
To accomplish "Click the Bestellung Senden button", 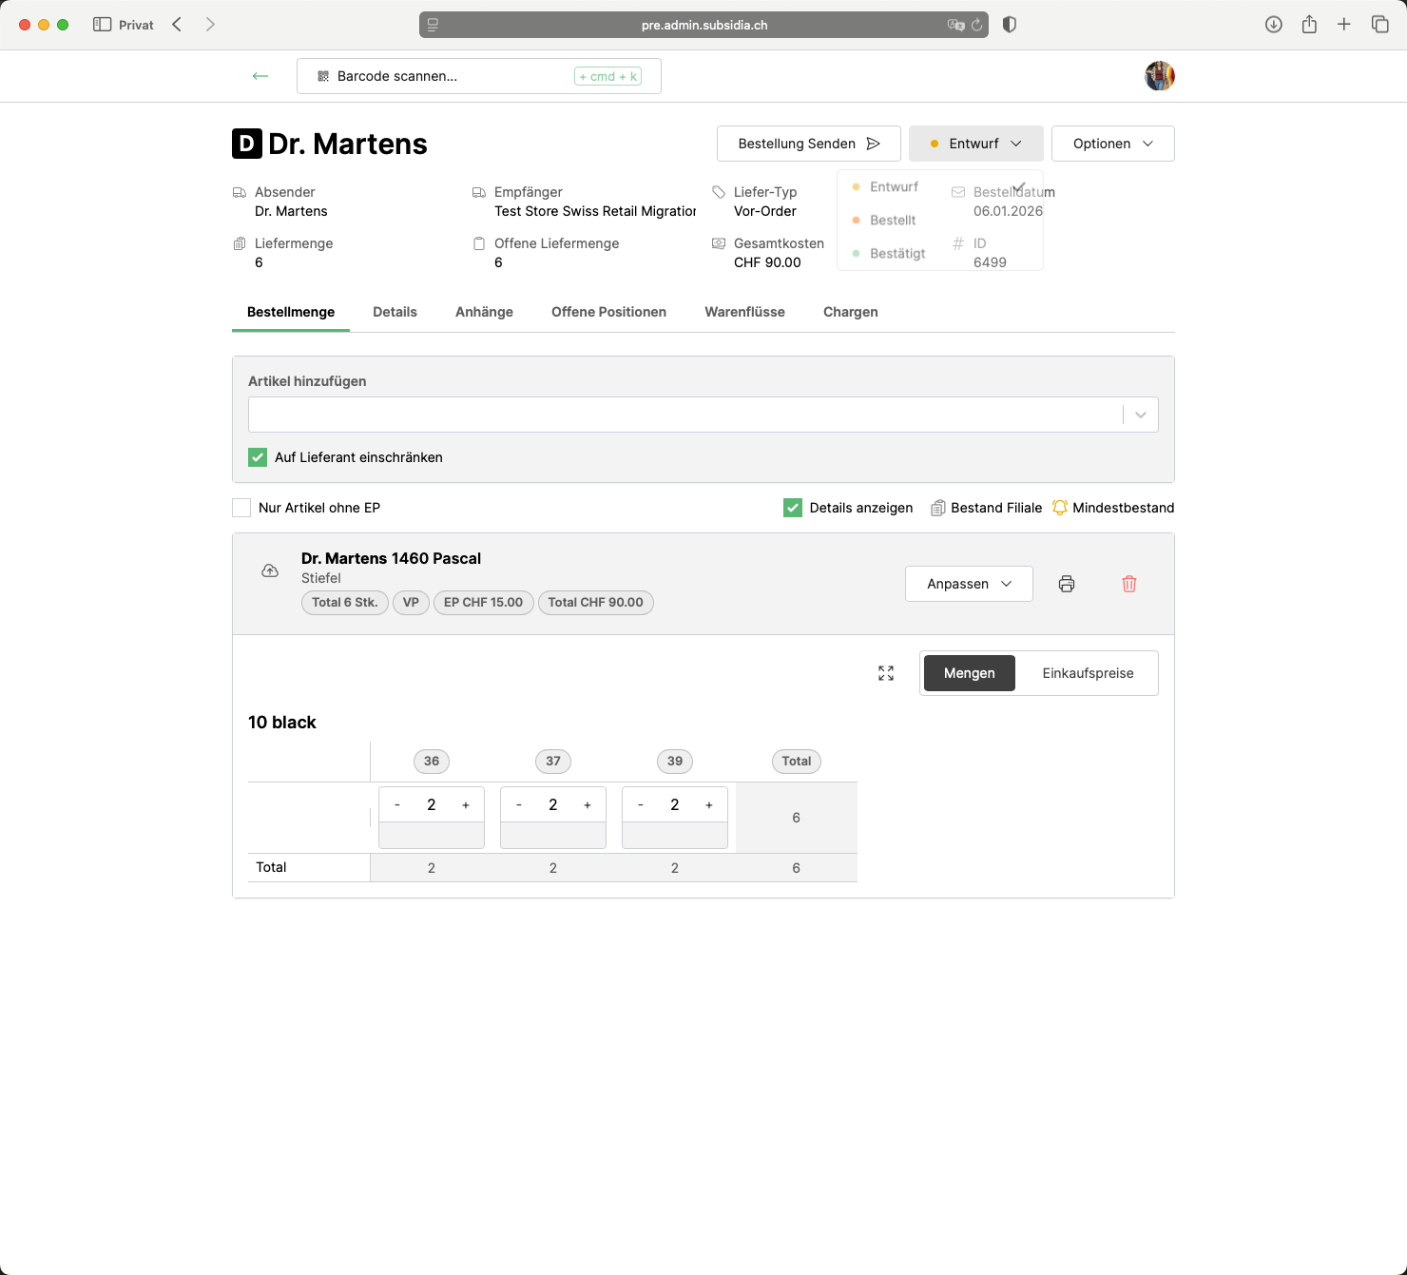I will coord(808,144).
